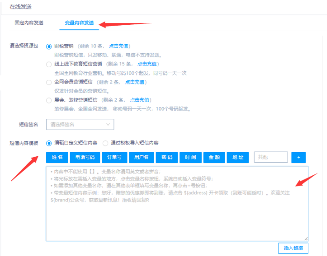
Task: Click the 插入链接 button
Action: [293, 248]
